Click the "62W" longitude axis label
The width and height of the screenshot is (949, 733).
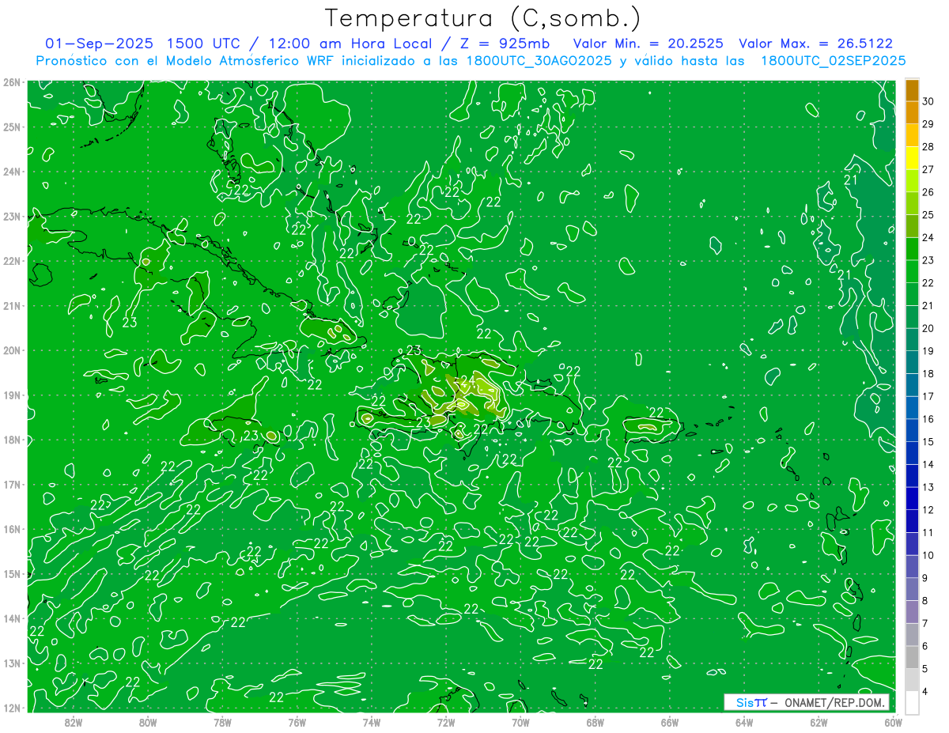click(x=819, y=722)
